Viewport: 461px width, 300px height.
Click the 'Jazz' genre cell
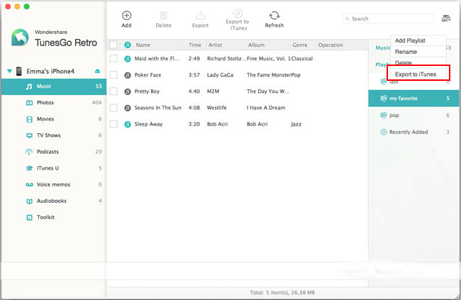[296, 124]
